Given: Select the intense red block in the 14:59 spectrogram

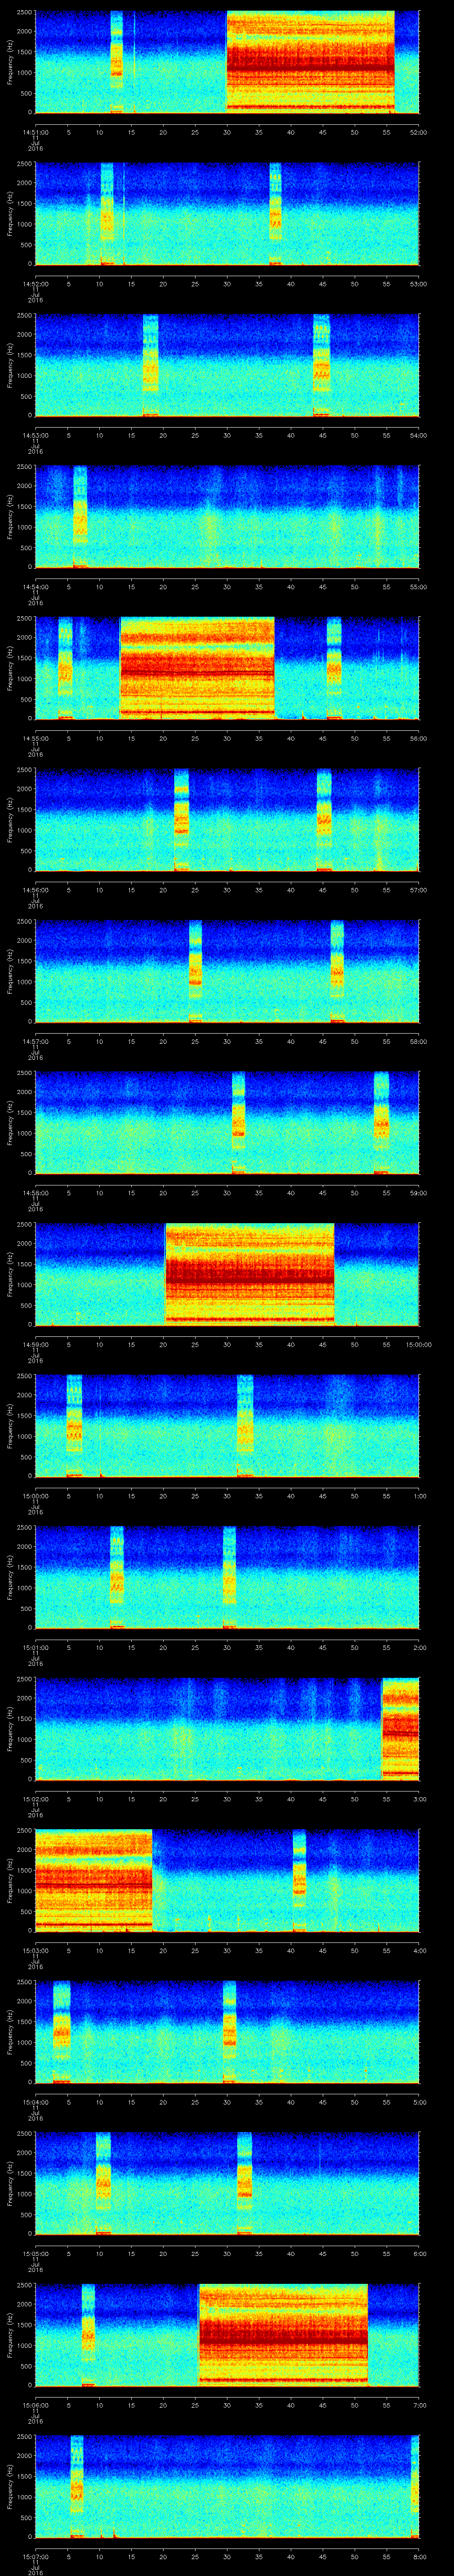Looking at the screenshot, I should click(x=250, y=1273).
